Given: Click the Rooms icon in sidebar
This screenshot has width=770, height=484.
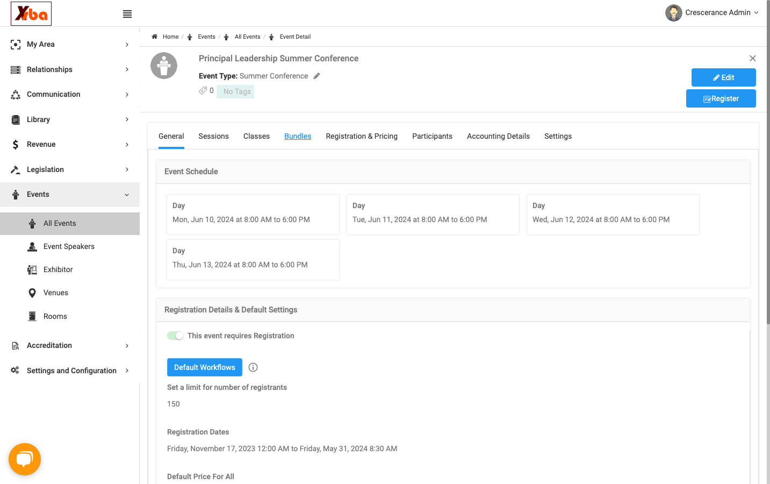Looking at the screenshot, I should click(x=32, y=316).
